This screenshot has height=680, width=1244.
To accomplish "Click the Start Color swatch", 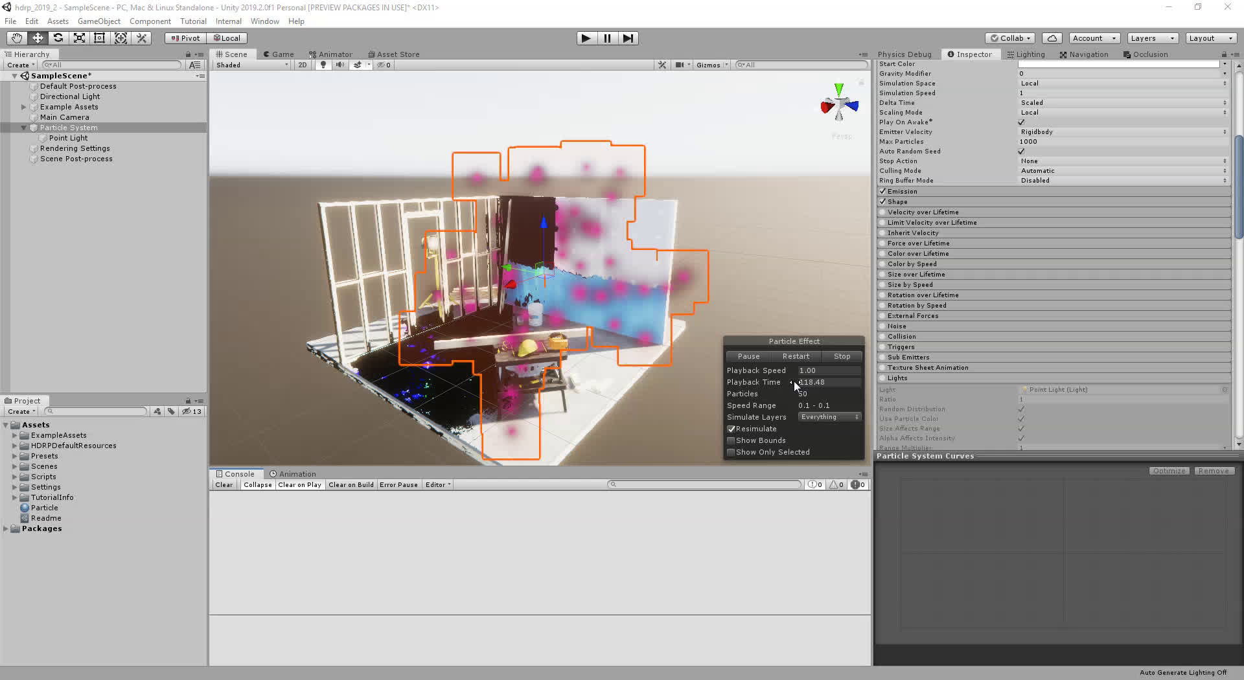I will tap(1118, 64).
